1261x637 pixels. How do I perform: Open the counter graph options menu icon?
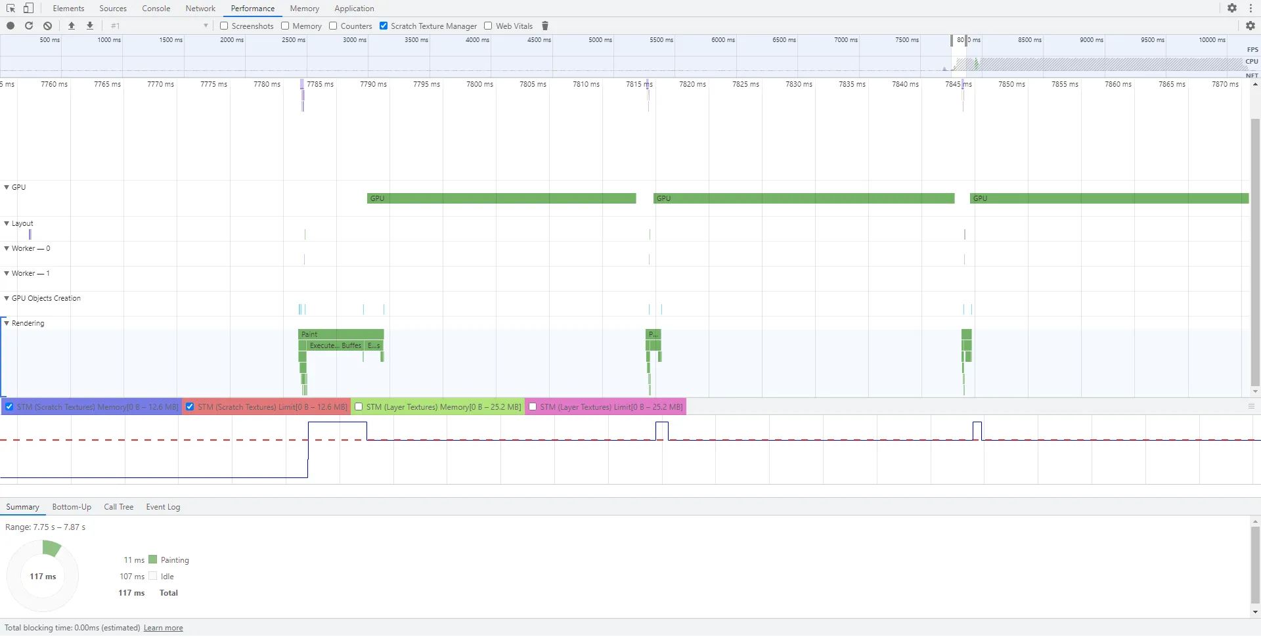coord(1251,406)
